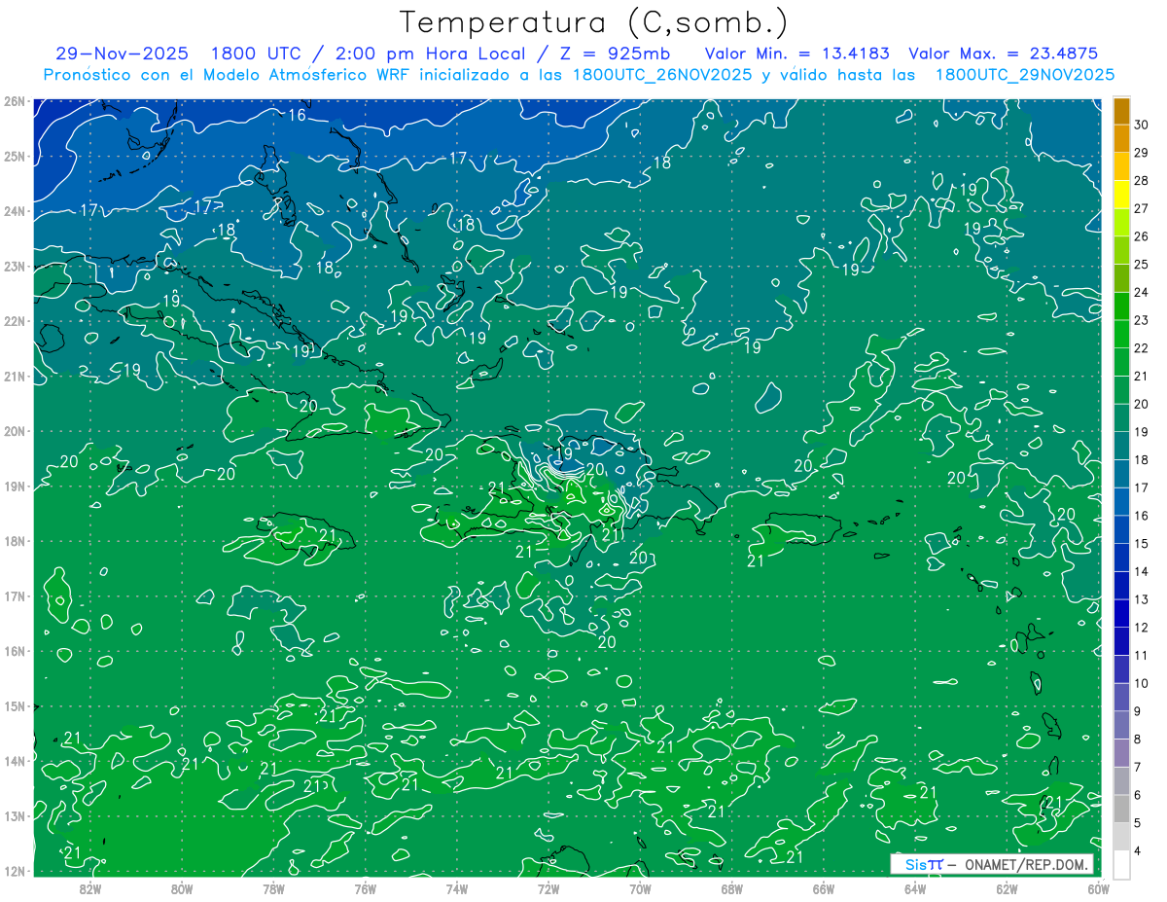Click the "66W" longitude axis label

pyautogui.click(x=824, y=889)
